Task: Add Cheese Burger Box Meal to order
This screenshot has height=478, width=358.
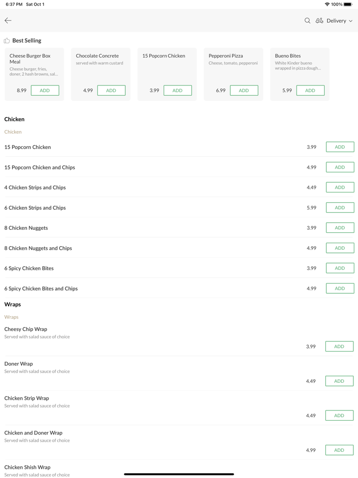Action: click(45, 91)
